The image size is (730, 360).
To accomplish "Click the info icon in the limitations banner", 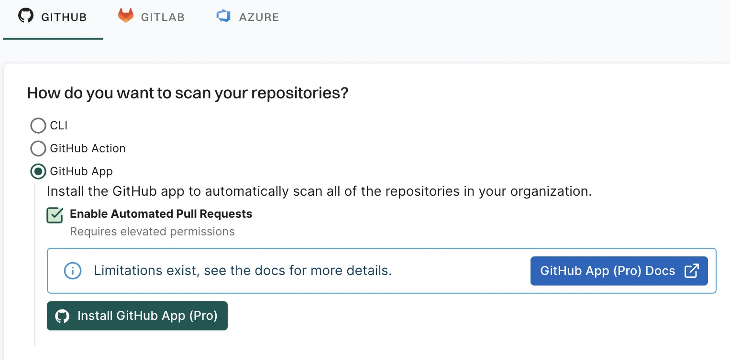I will [x=72, y=271].
